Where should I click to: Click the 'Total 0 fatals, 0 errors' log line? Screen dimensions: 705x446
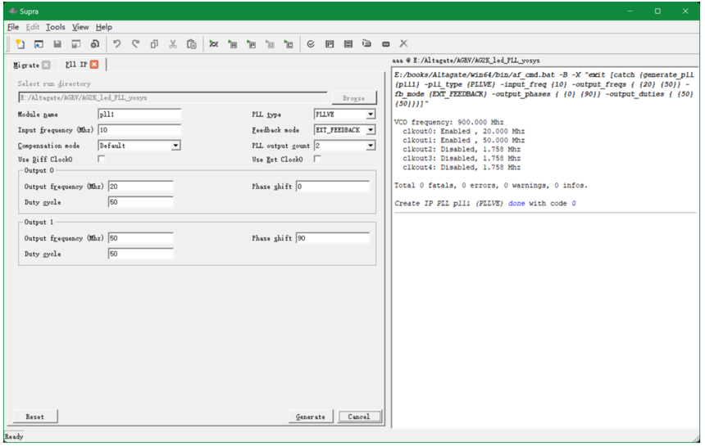click(490, 185)
